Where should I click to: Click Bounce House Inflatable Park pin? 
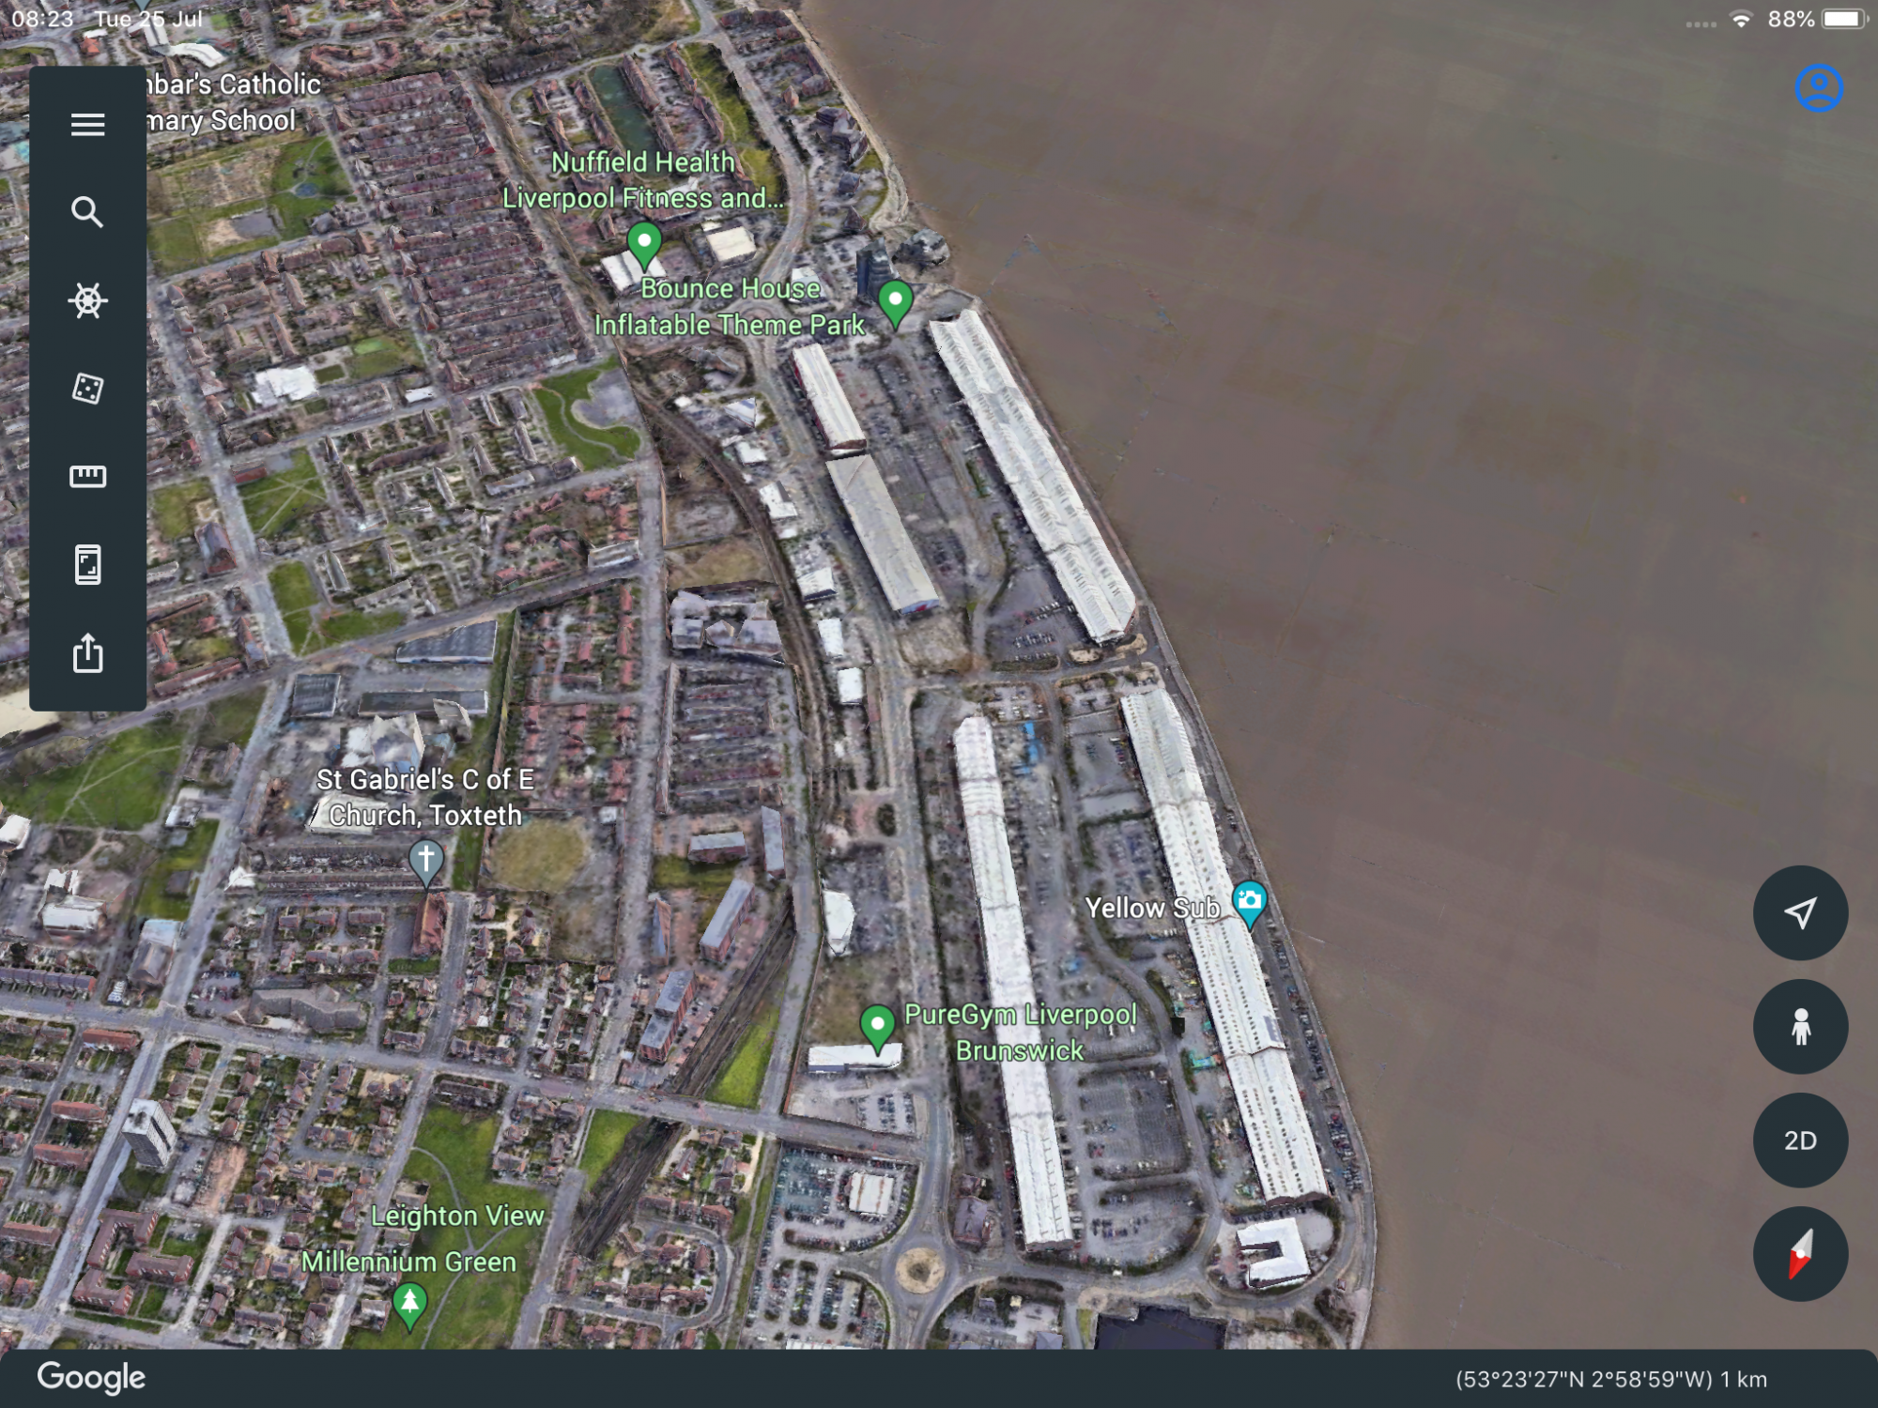tap(895, 304)
